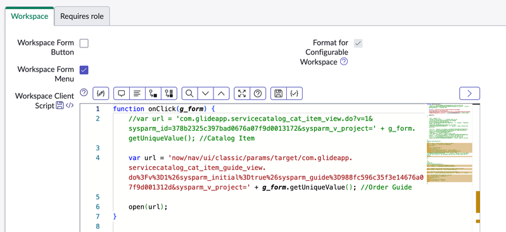This screenshot has width=506, height=232.
Task: Enable the Workspace Form Button checkbox
Action: tap(84, 43)
